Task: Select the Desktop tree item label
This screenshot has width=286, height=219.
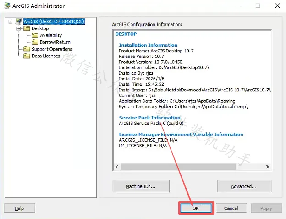Action: click(40, 28)
